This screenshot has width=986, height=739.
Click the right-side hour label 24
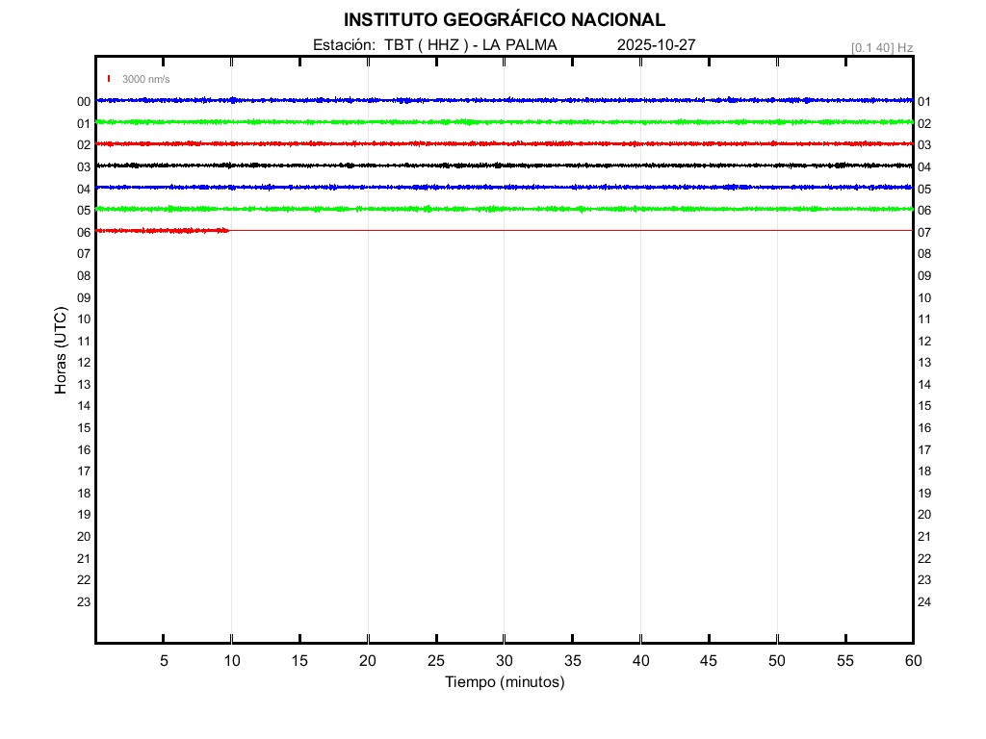tap(924, 602)
